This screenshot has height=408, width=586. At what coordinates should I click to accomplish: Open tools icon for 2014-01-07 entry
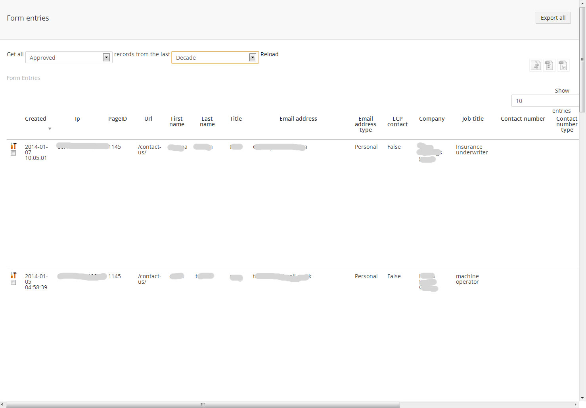click(13, 146)
